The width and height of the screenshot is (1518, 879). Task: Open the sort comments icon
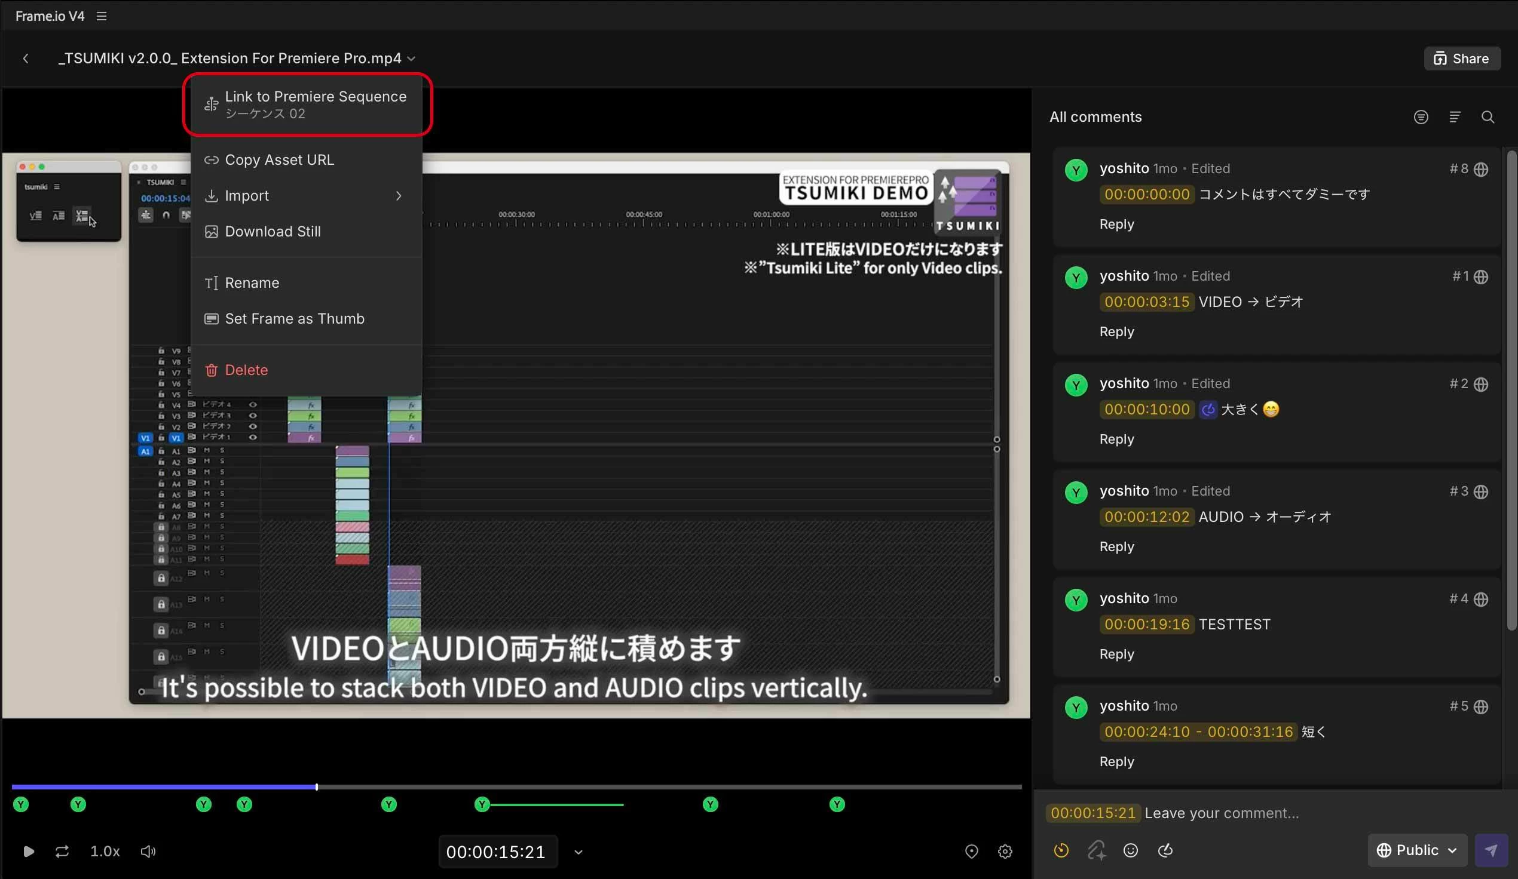pyautogui.click(x=1454, y=117)
